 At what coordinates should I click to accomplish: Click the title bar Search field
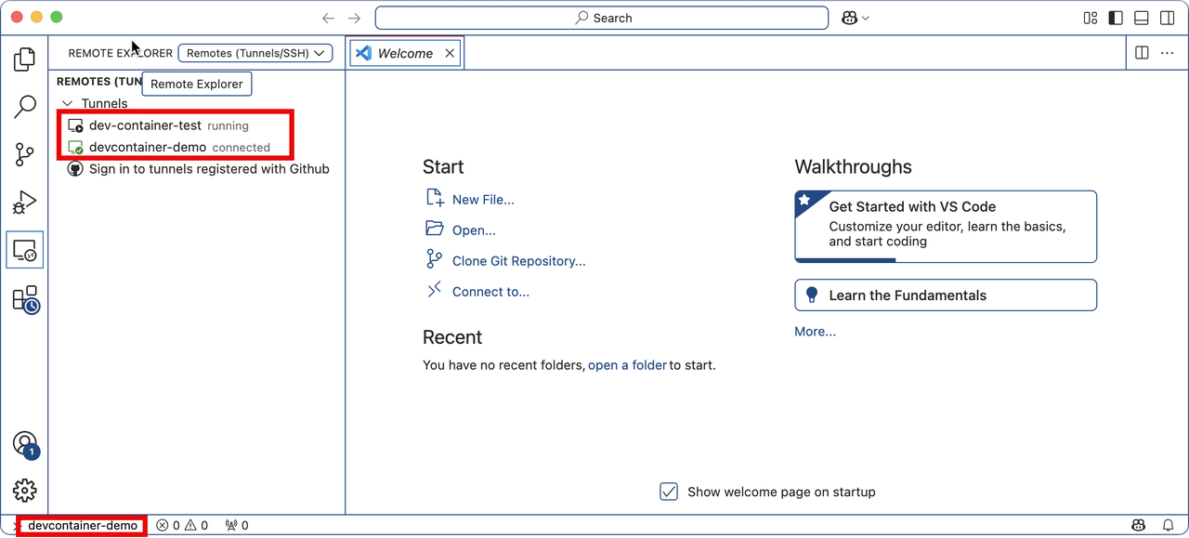click(602, 18)
